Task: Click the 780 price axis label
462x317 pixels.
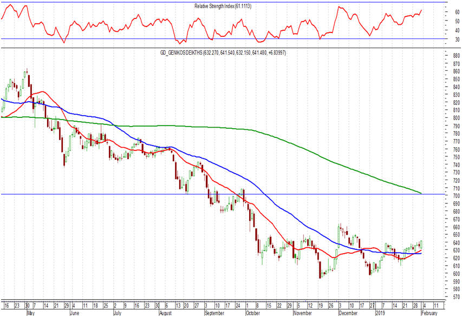Action: pyautogui.click(x=457, y=134)
